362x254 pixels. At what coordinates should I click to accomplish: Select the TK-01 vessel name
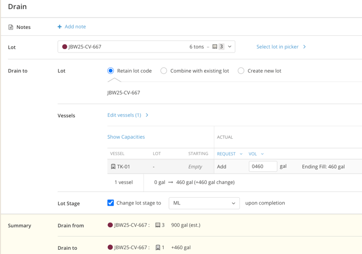click(x=124, y=167)
